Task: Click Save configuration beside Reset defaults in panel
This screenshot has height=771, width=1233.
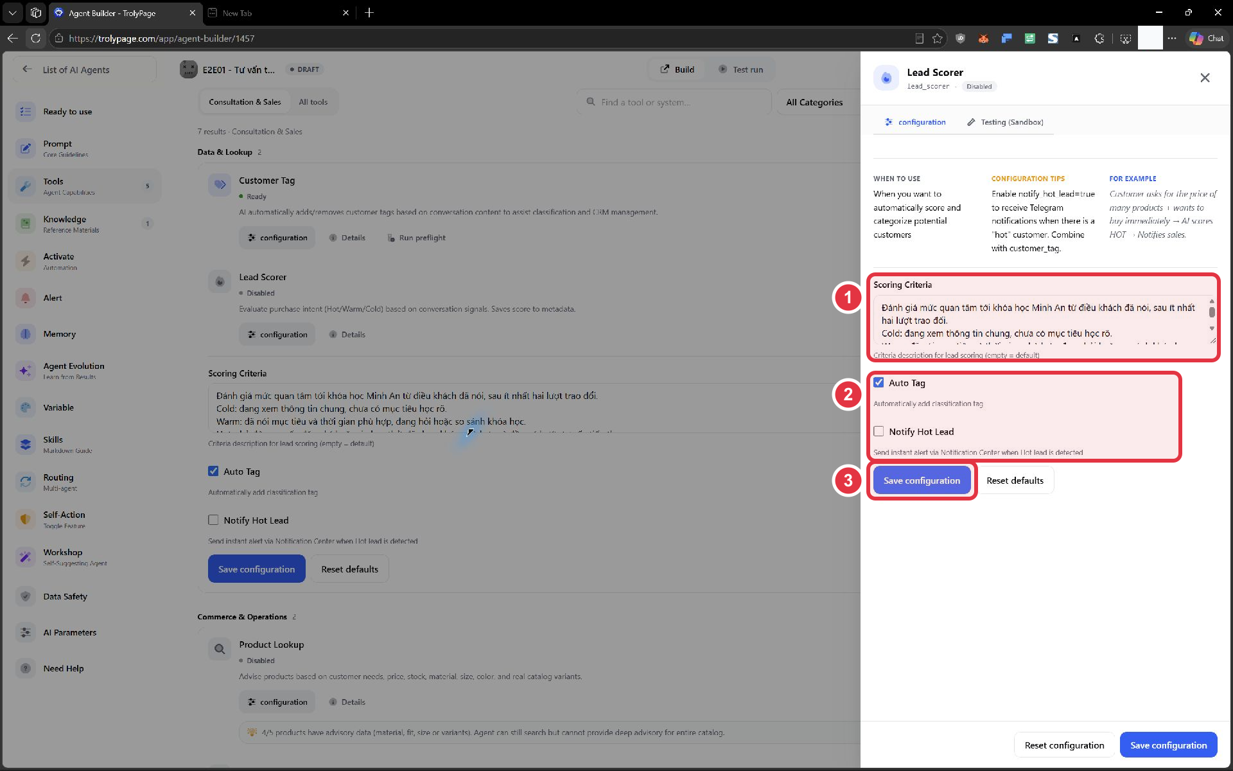Action: [x=922, y=481]
